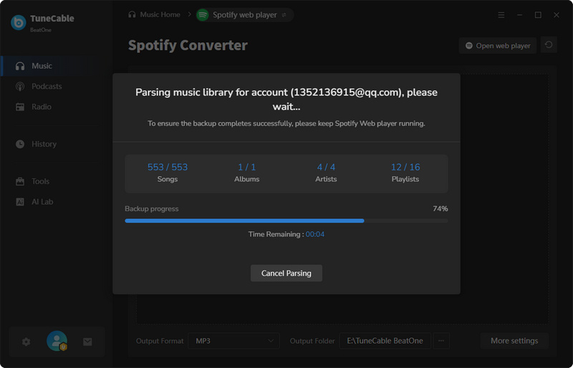573x368 pixels.
Task: Open settings gear icon in sidebar
Action: tap(26, 342)
